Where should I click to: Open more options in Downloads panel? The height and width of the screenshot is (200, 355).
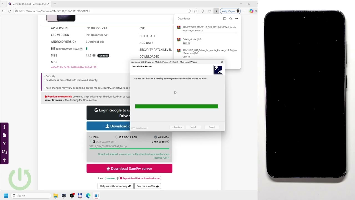click(x=237, y=19)
